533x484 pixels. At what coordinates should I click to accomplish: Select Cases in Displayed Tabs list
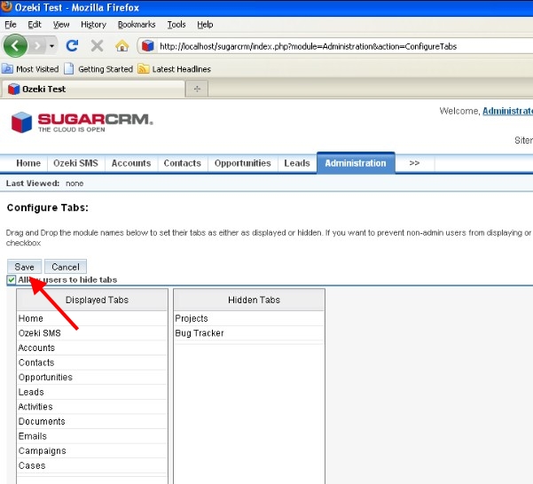coord(92,465)
